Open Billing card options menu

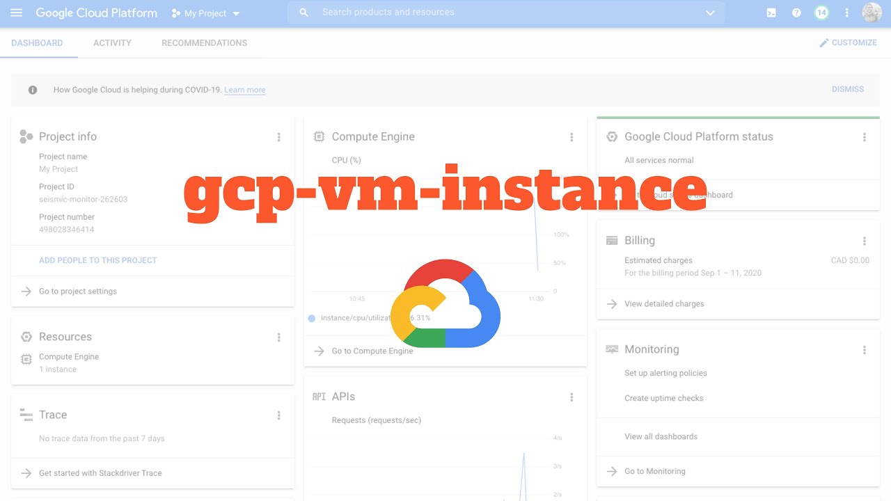coord(865,241)
